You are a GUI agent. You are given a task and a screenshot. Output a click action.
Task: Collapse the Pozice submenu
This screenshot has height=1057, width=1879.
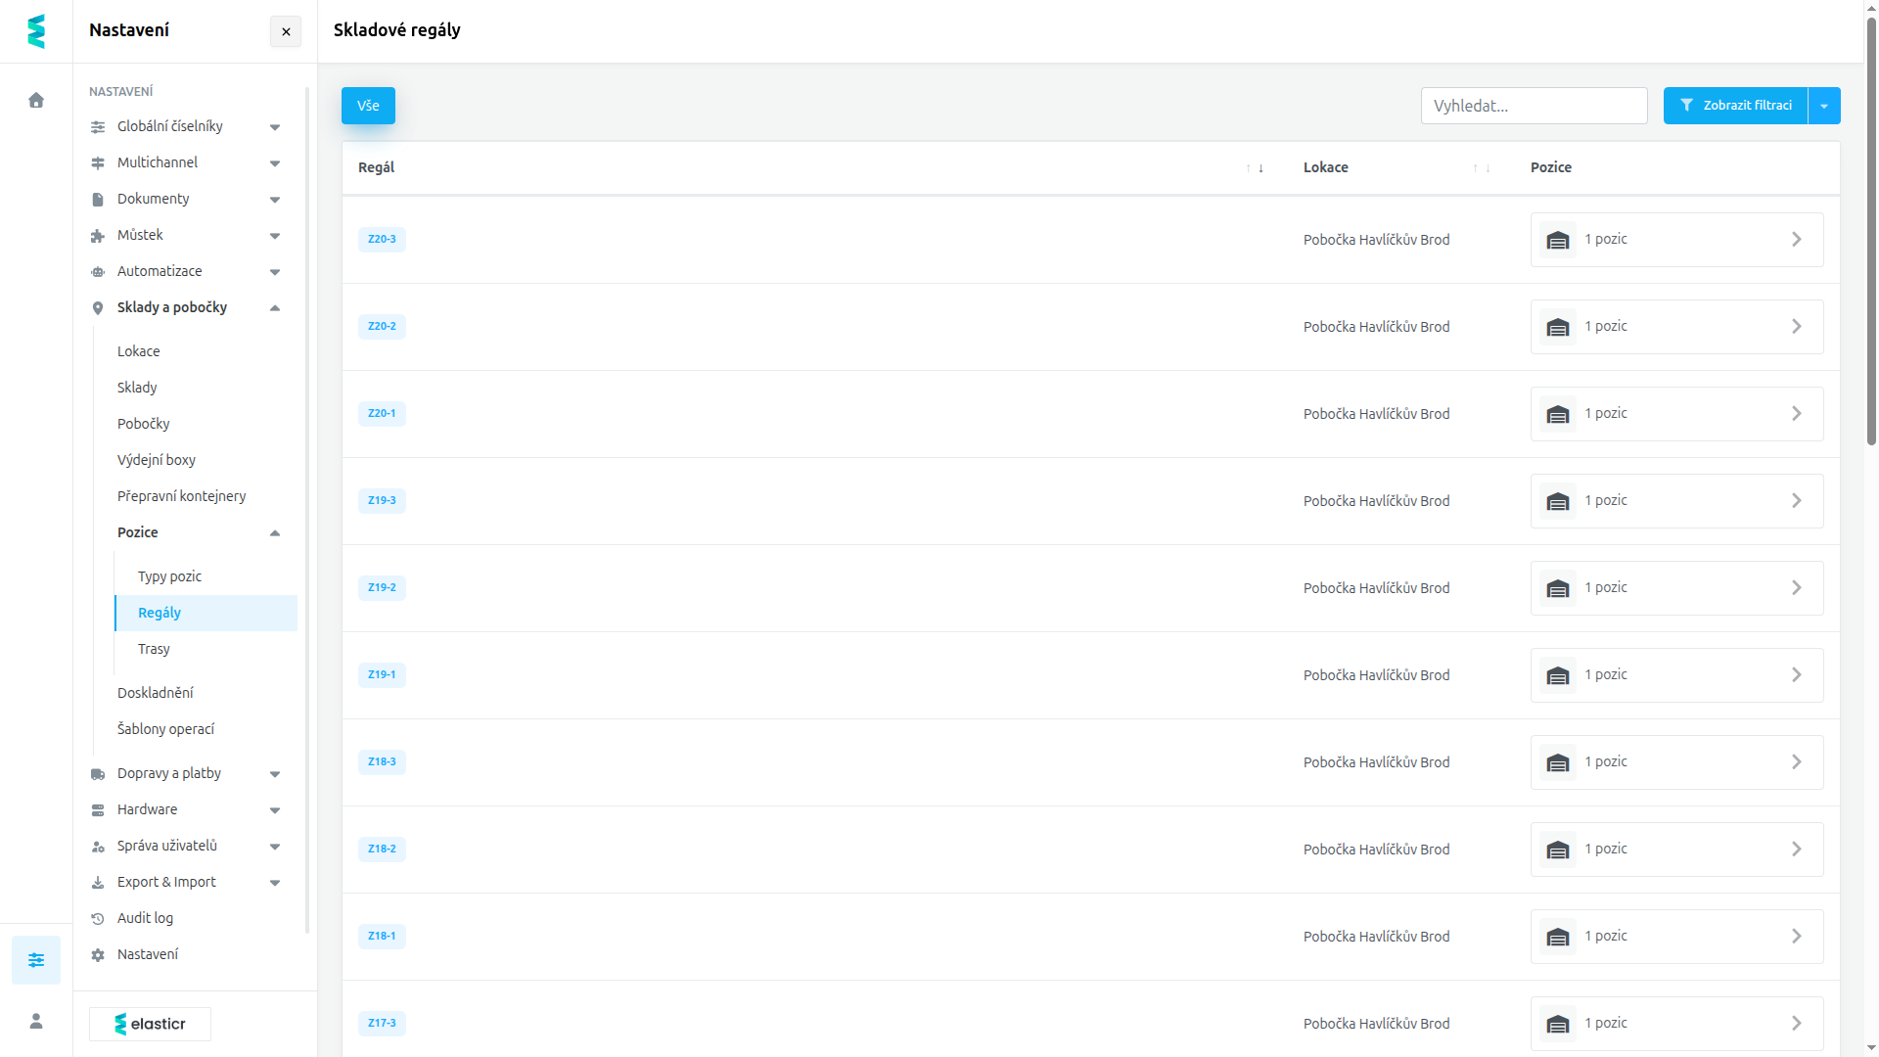pos(275,533)
